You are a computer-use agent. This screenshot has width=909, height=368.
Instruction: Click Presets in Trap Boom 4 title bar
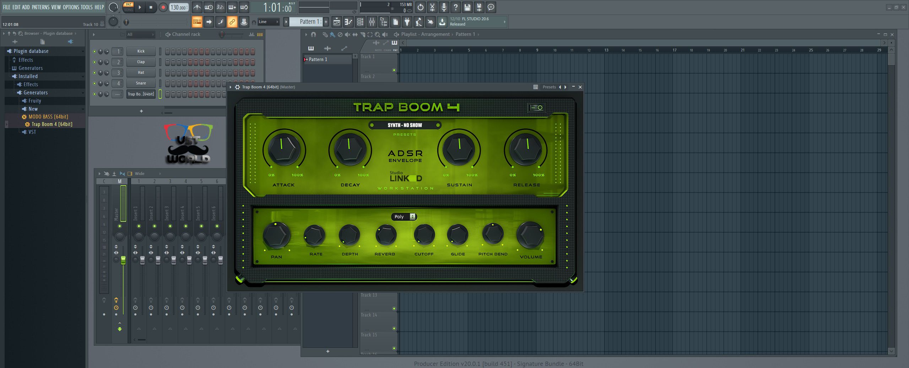(x=549, y=87)
